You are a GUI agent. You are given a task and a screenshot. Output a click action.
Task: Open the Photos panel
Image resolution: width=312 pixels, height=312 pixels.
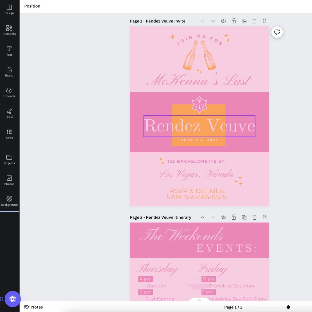pos(9,180)
